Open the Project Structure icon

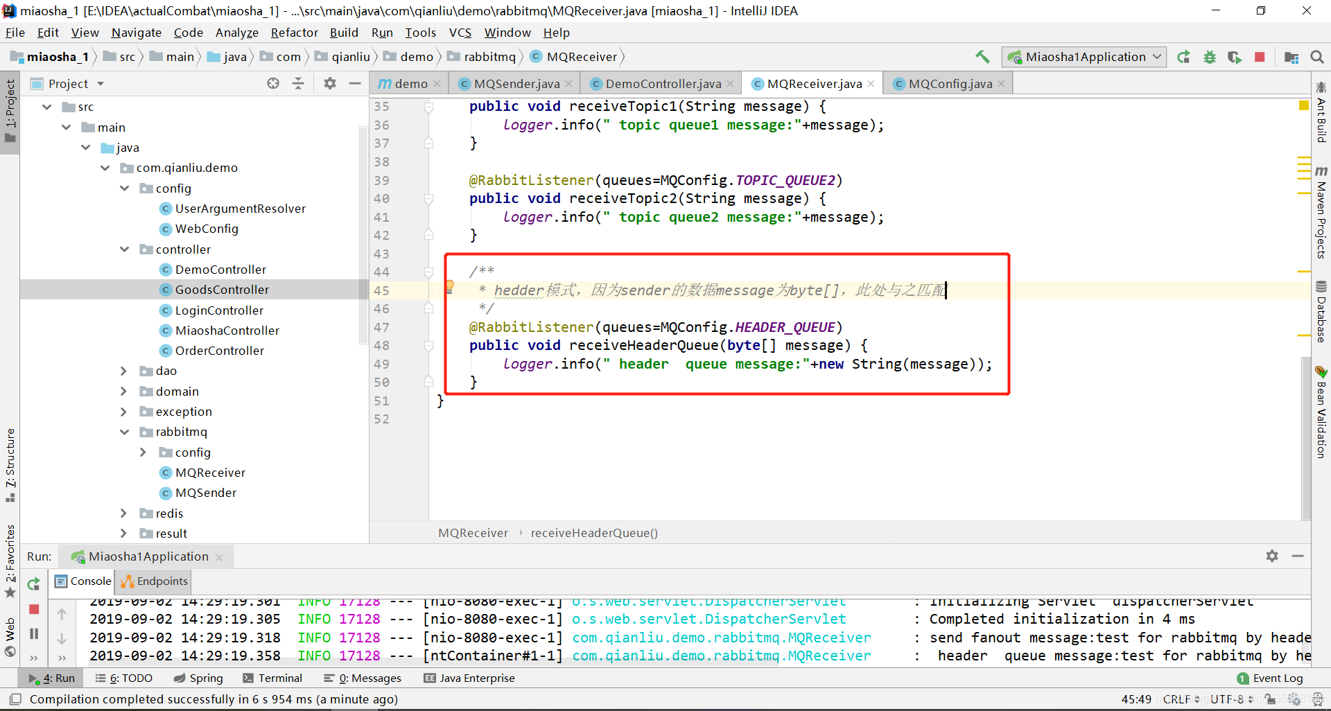point(1291,57)
